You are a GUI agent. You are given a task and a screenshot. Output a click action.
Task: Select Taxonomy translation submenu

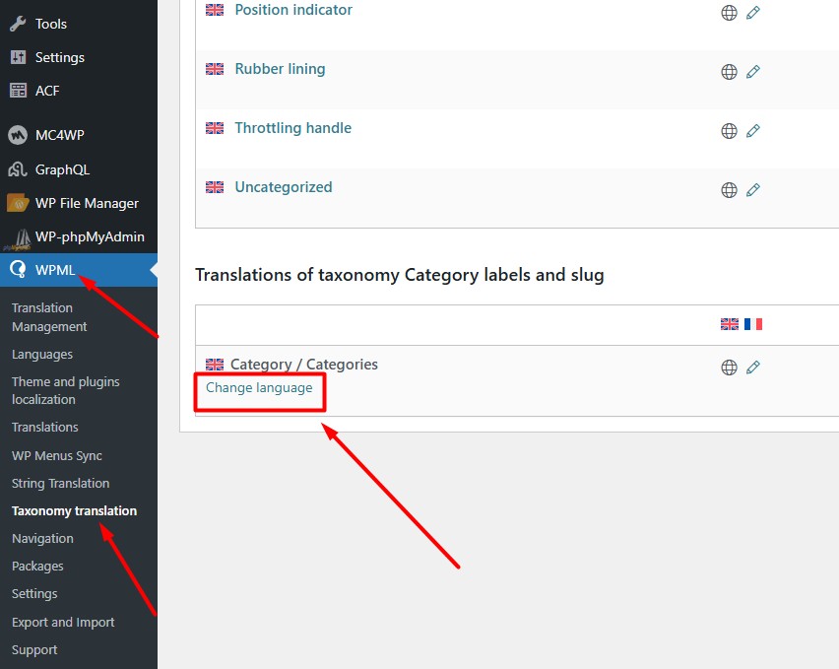(75, 511)
